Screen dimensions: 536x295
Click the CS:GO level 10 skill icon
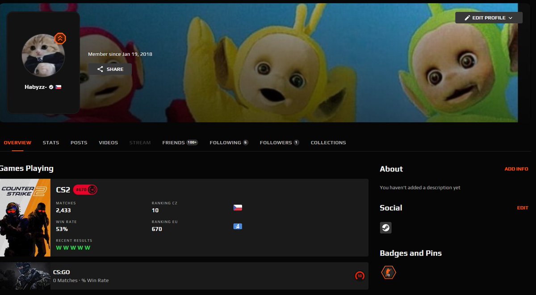360,276
